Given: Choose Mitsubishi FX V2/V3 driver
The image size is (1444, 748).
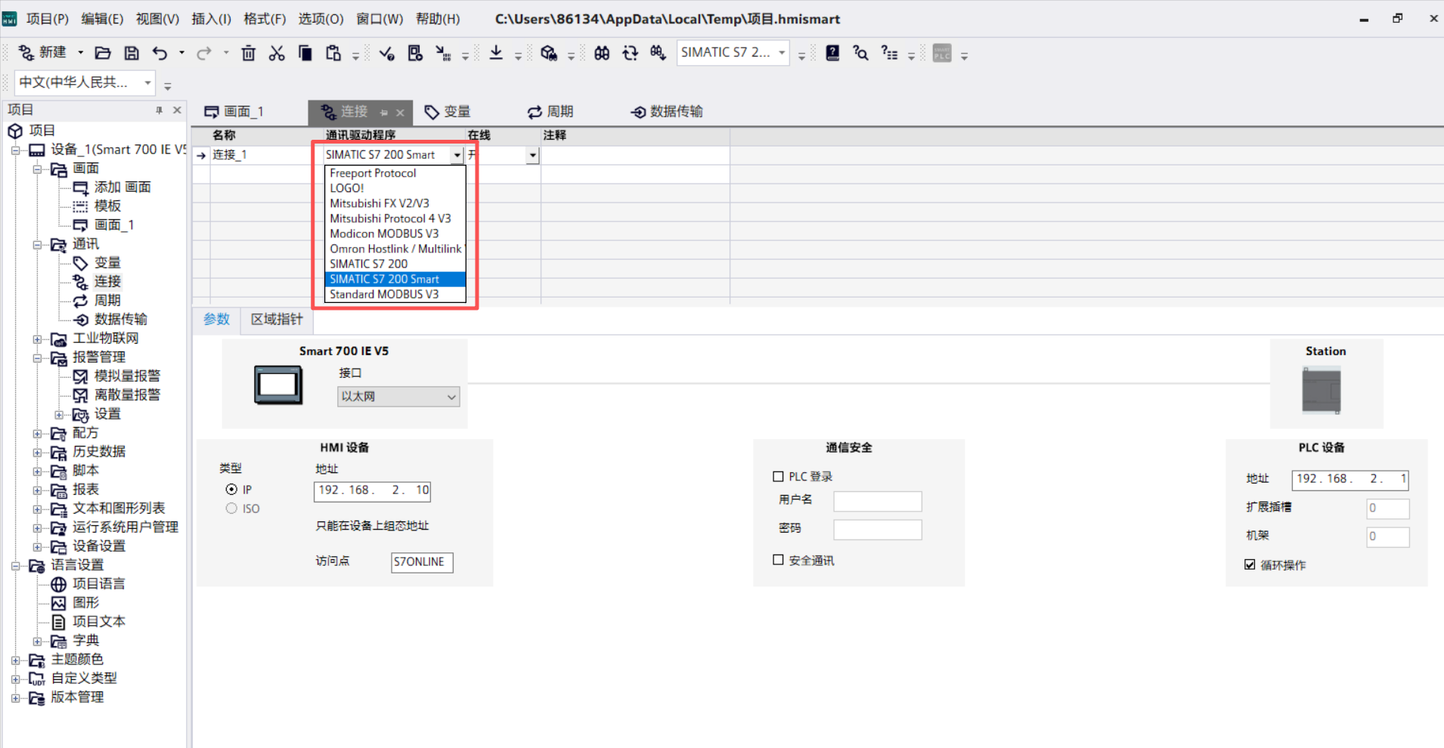Looking at the screenshot, I should pyautogui.click(x=395, y=203).
